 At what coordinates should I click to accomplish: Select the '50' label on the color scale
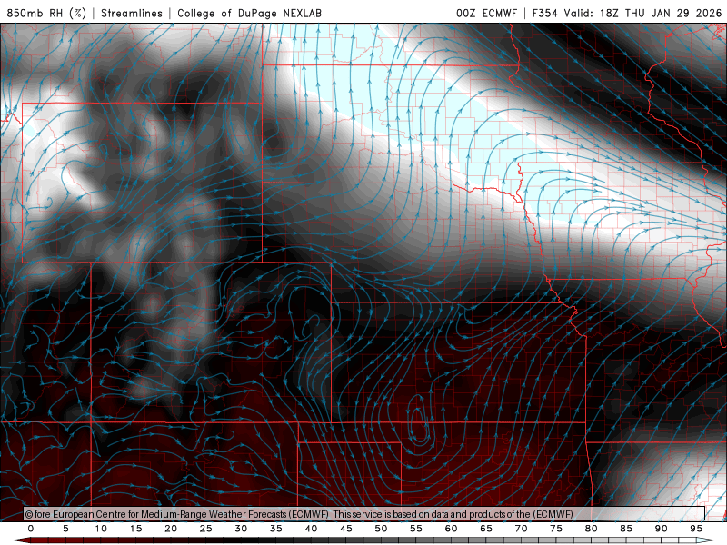click(381, 529)
